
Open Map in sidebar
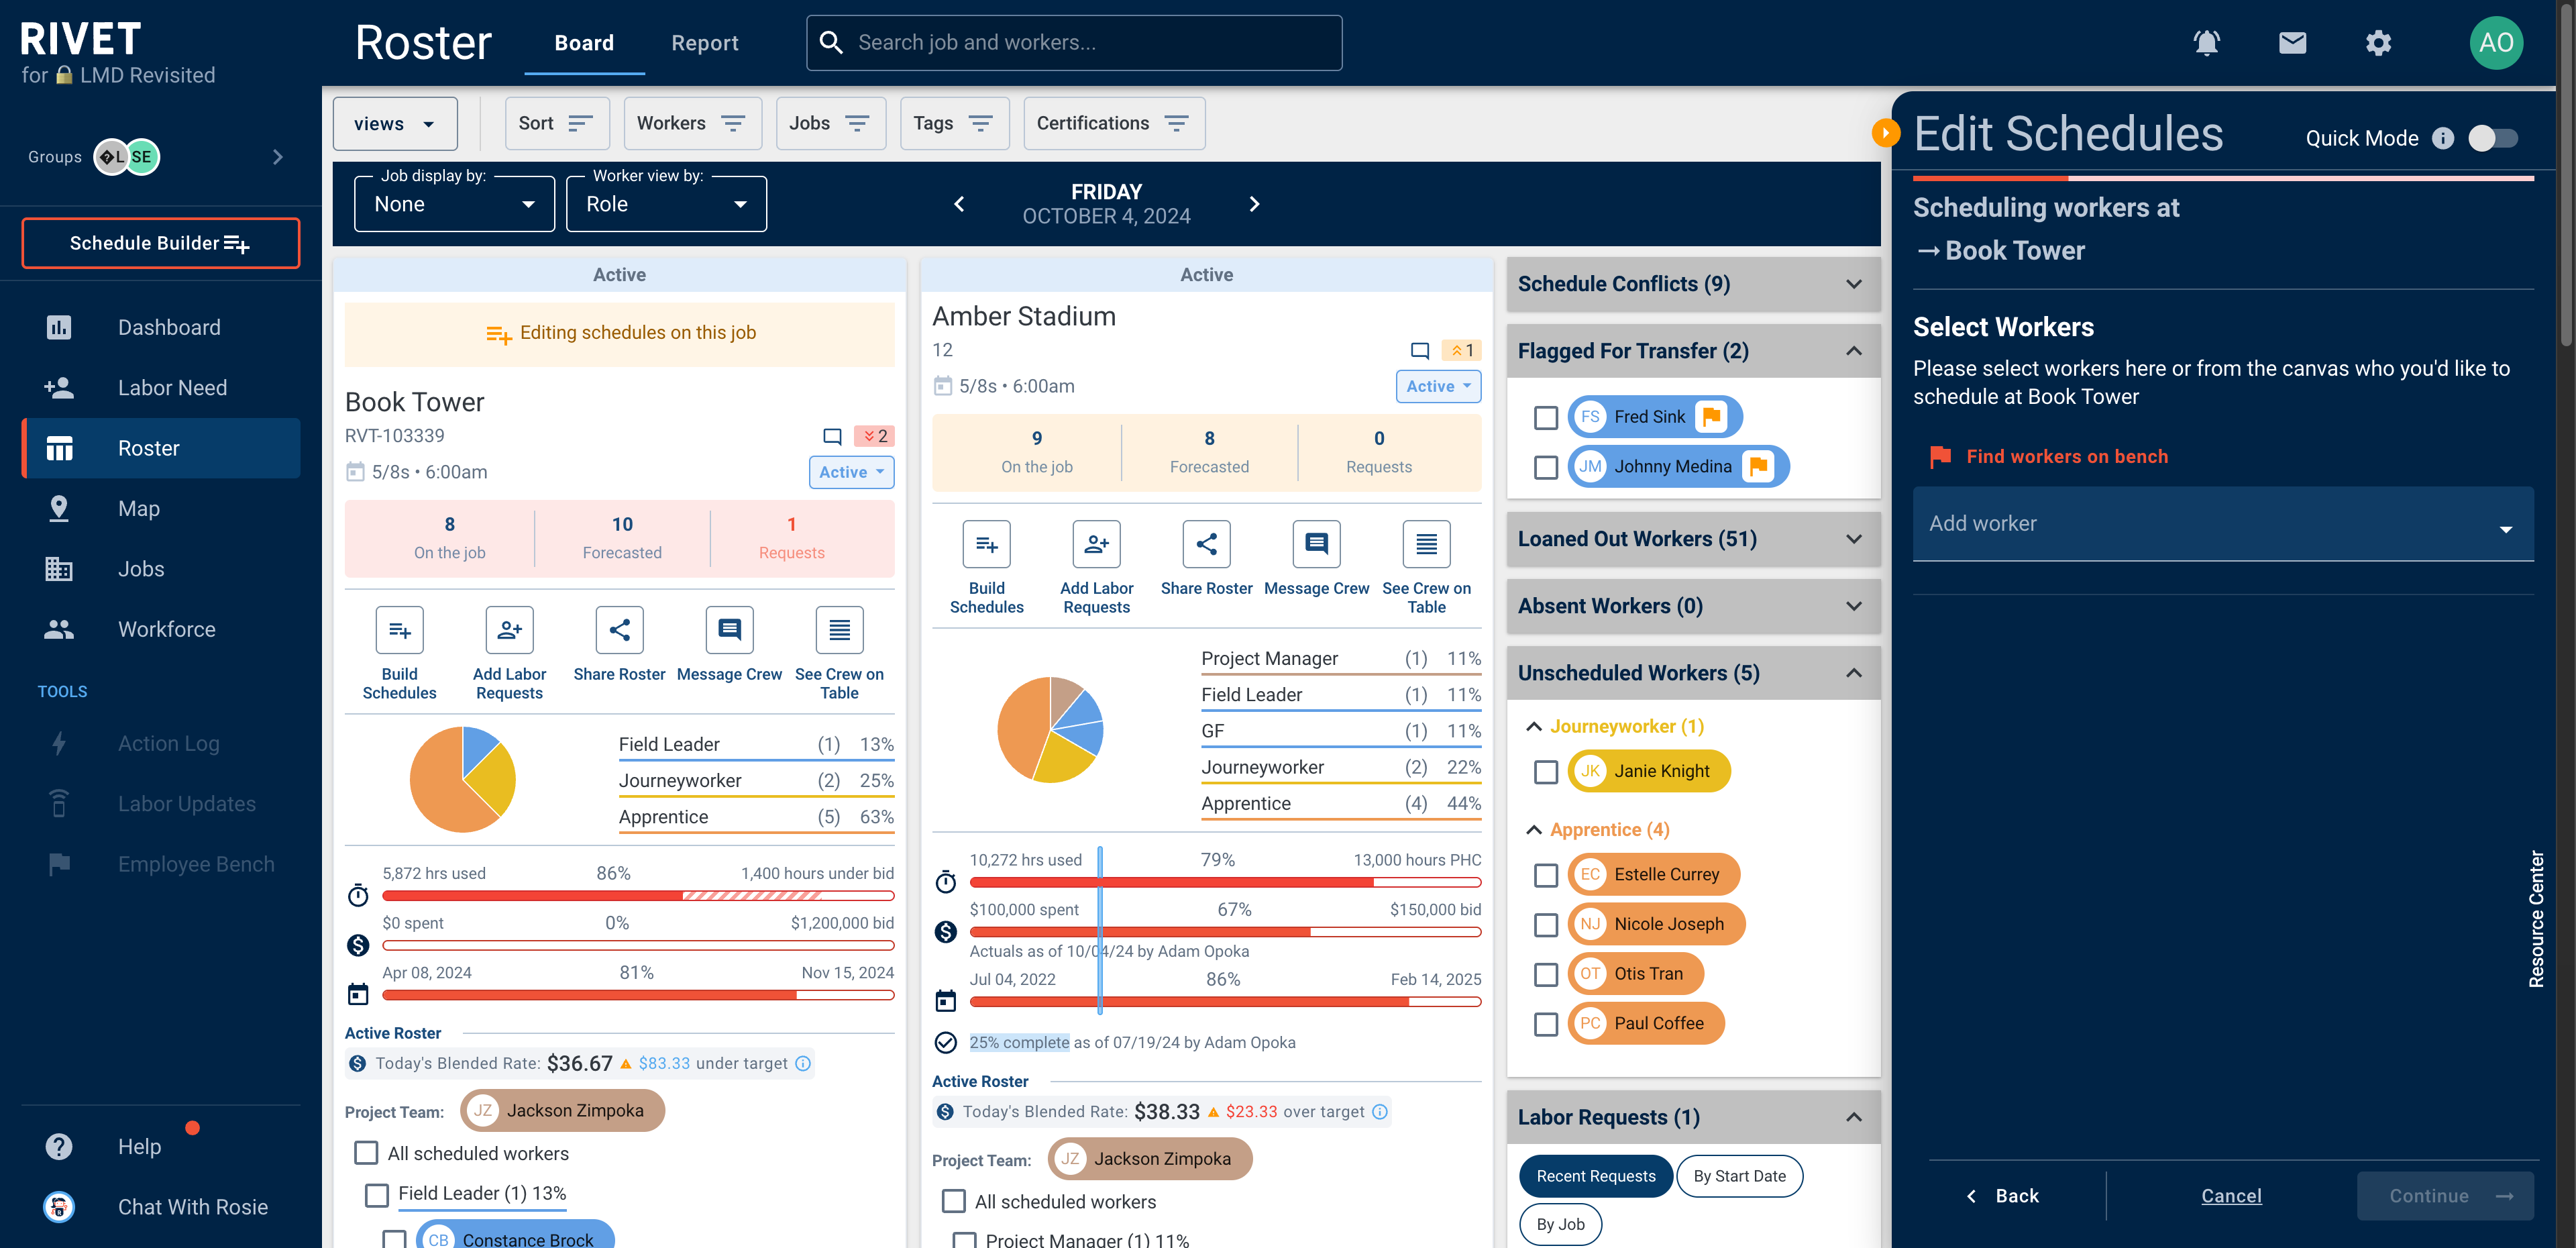[161, 508]
